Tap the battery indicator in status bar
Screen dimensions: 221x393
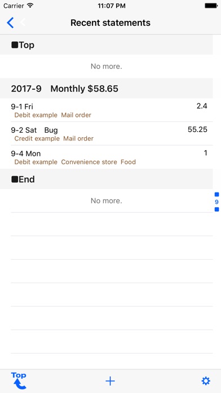(211, 6)
